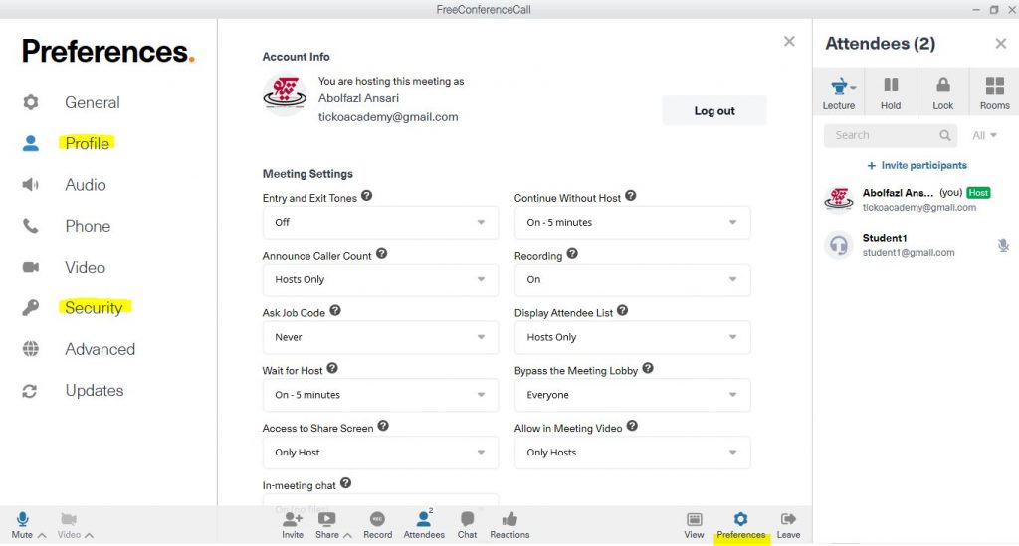Enable Lecture mode for attendees
This screenshot has width=1019, height=546.
[839, 91]
